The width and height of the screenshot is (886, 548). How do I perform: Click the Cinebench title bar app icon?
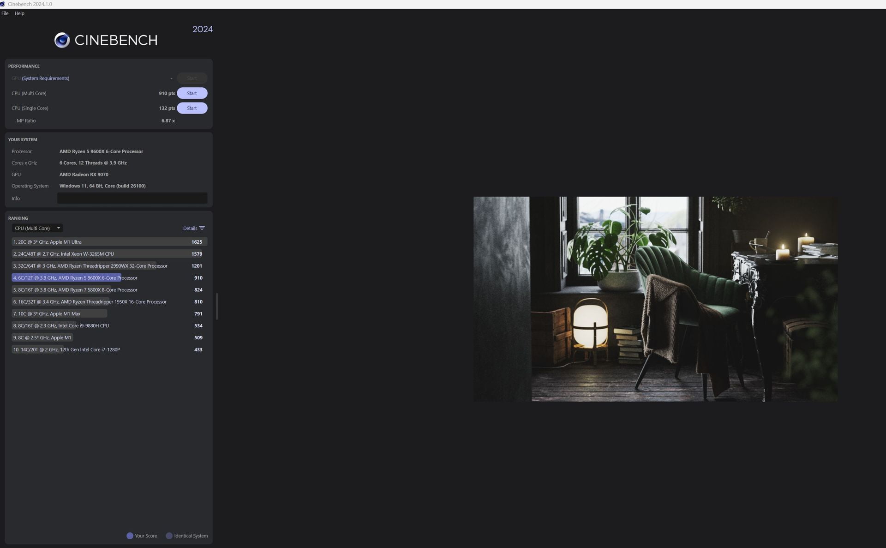coord(3,4)
